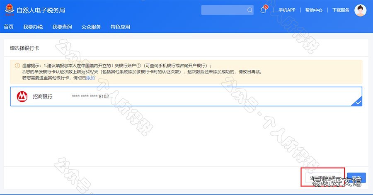Open 我要查询 menu
Image resolution: width=373 pixels, height=195 pixels.
(62, 27)
